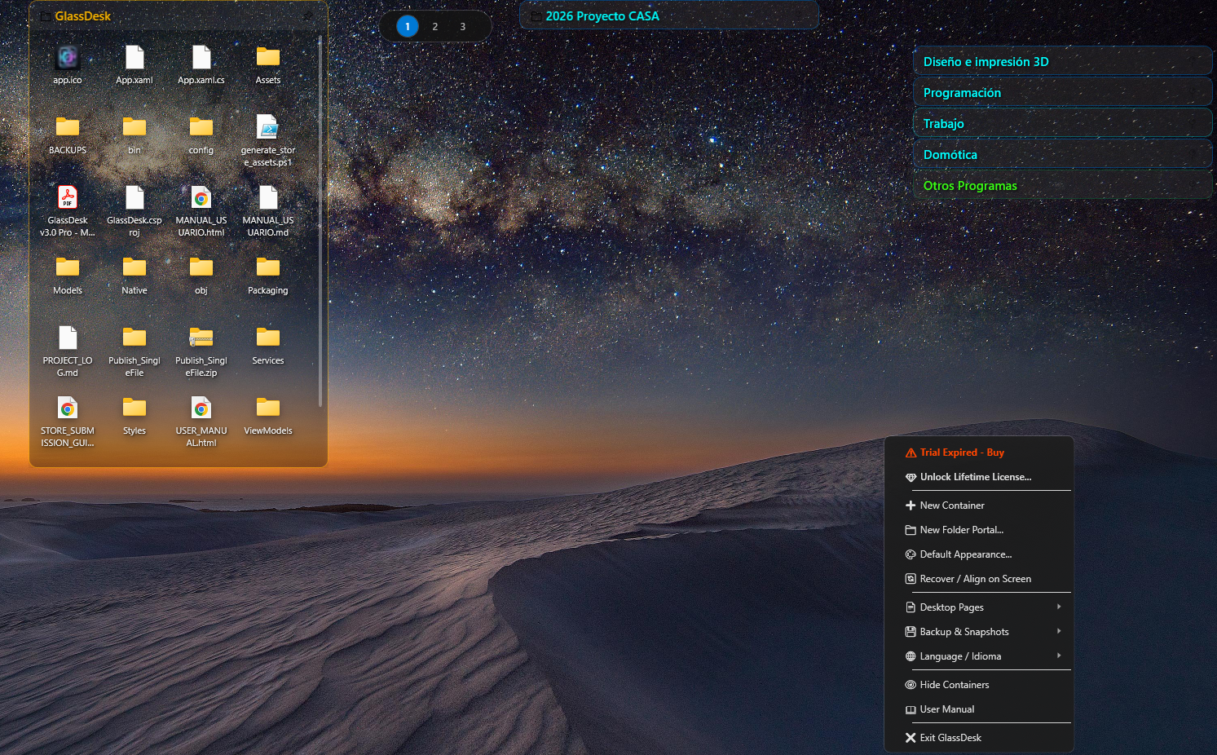Viewport: 1217px width, 755px height.
Task: Toggle Hide Containers in context menu
Action: (978, 685)
